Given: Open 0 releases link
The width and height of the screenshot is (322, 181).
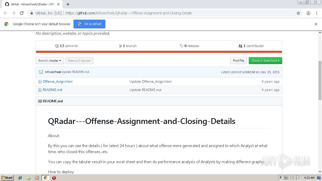Looking at the screenshot, I should click(x=190, y=46).
